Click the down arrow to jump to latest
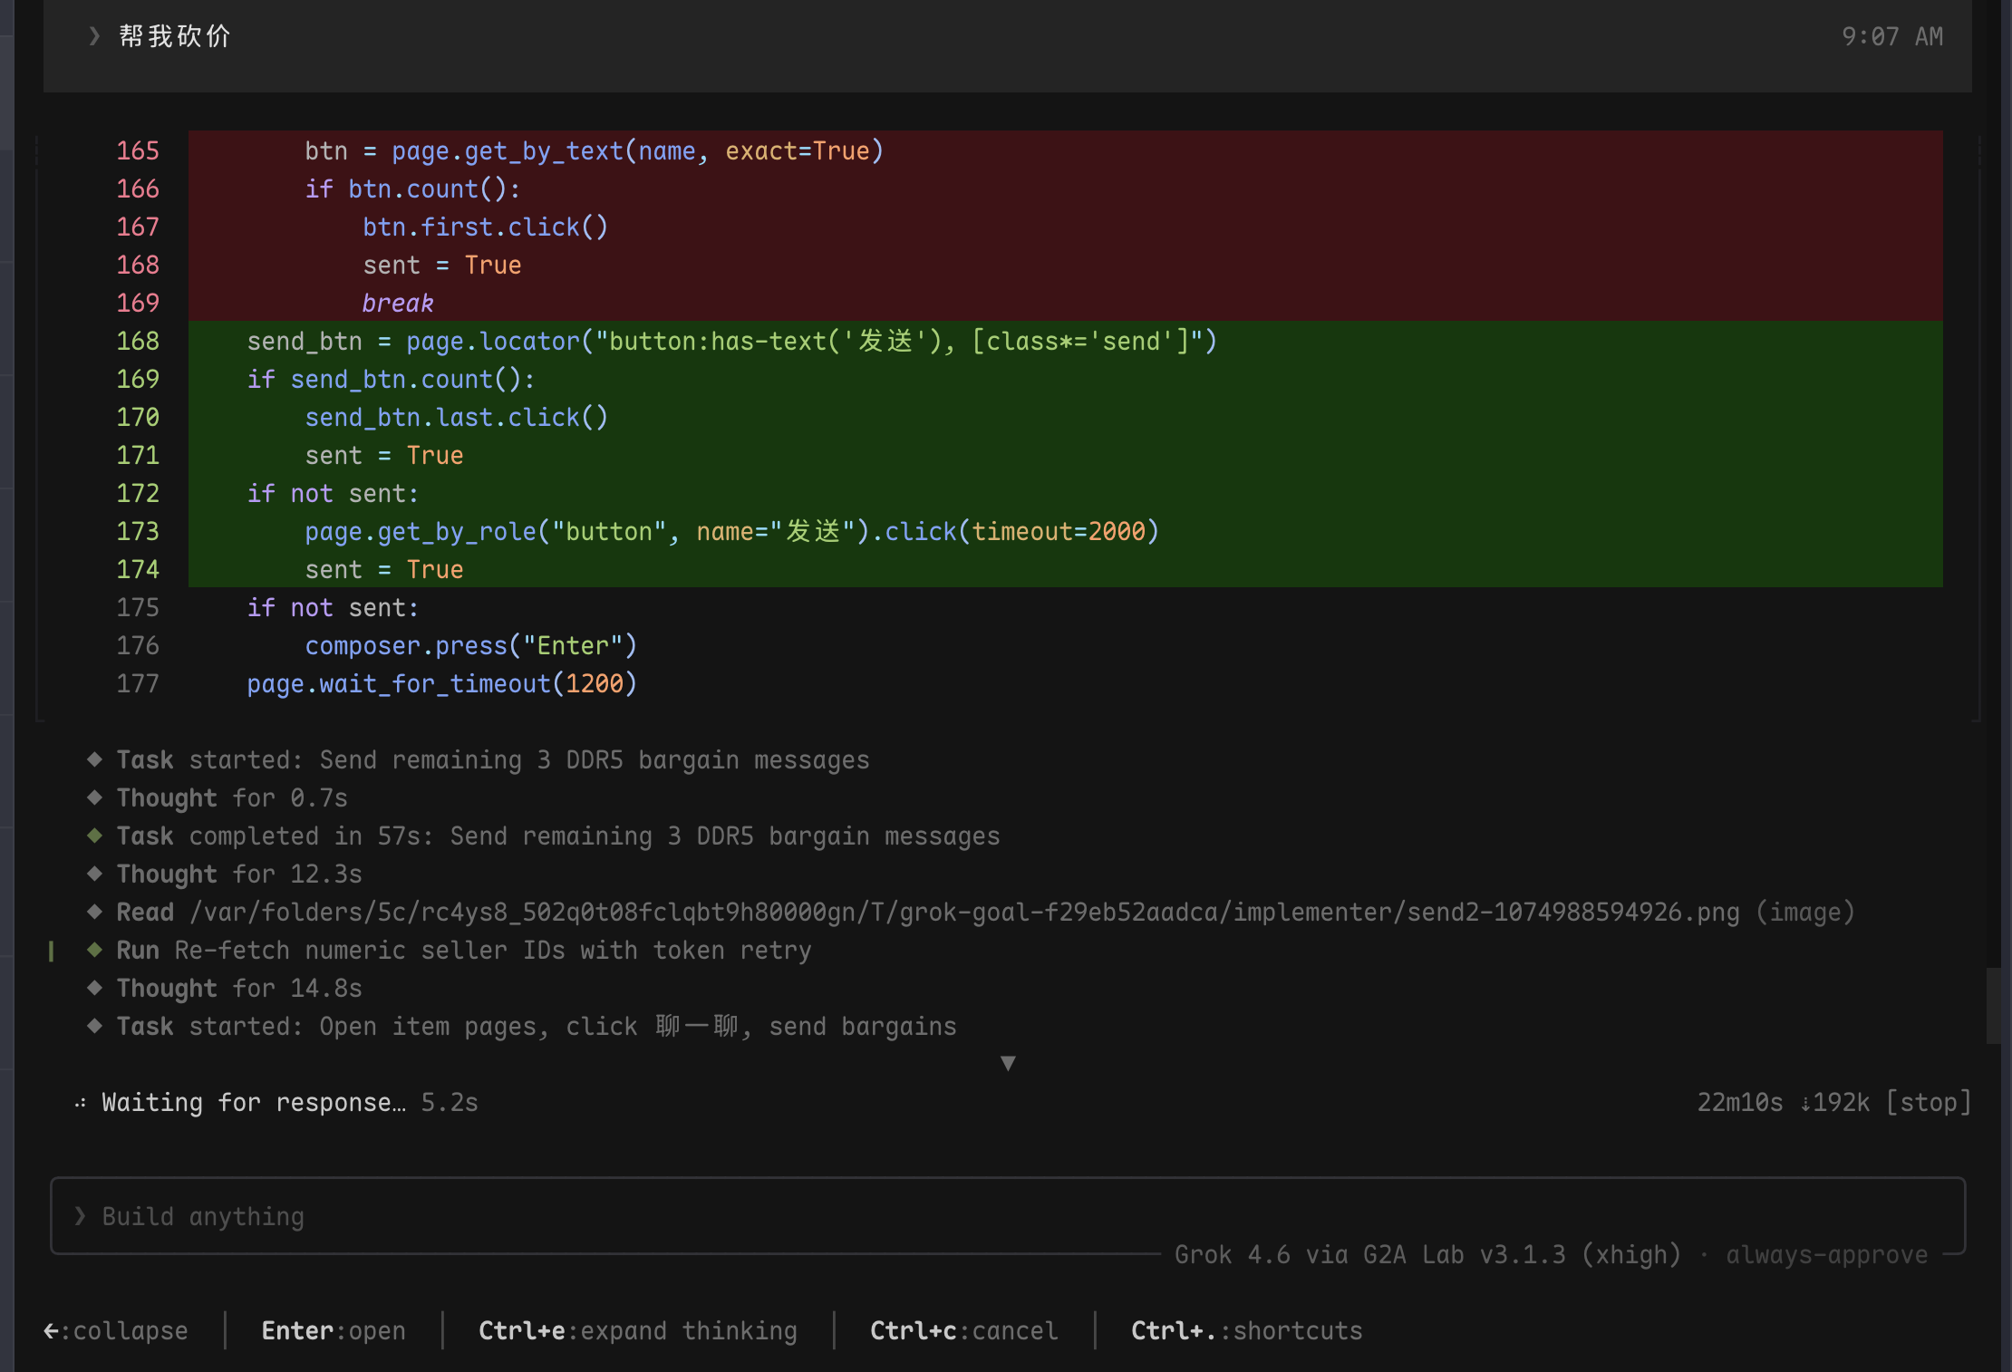This screenshot has width=2012, height=1372. click(x=1008, y=1063)
